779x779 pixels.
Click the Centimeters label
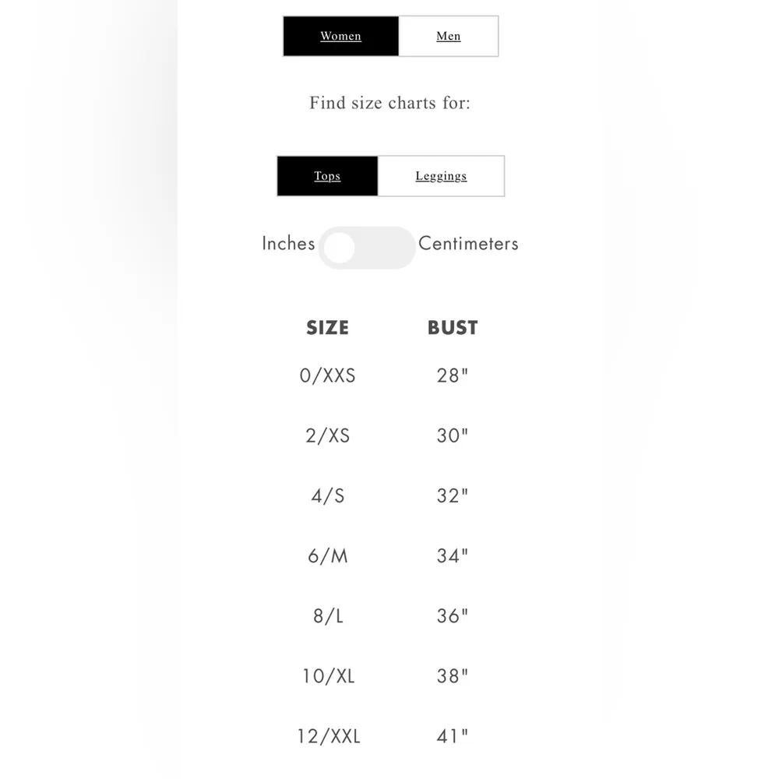pyautogui.click(x=468, y=243)
